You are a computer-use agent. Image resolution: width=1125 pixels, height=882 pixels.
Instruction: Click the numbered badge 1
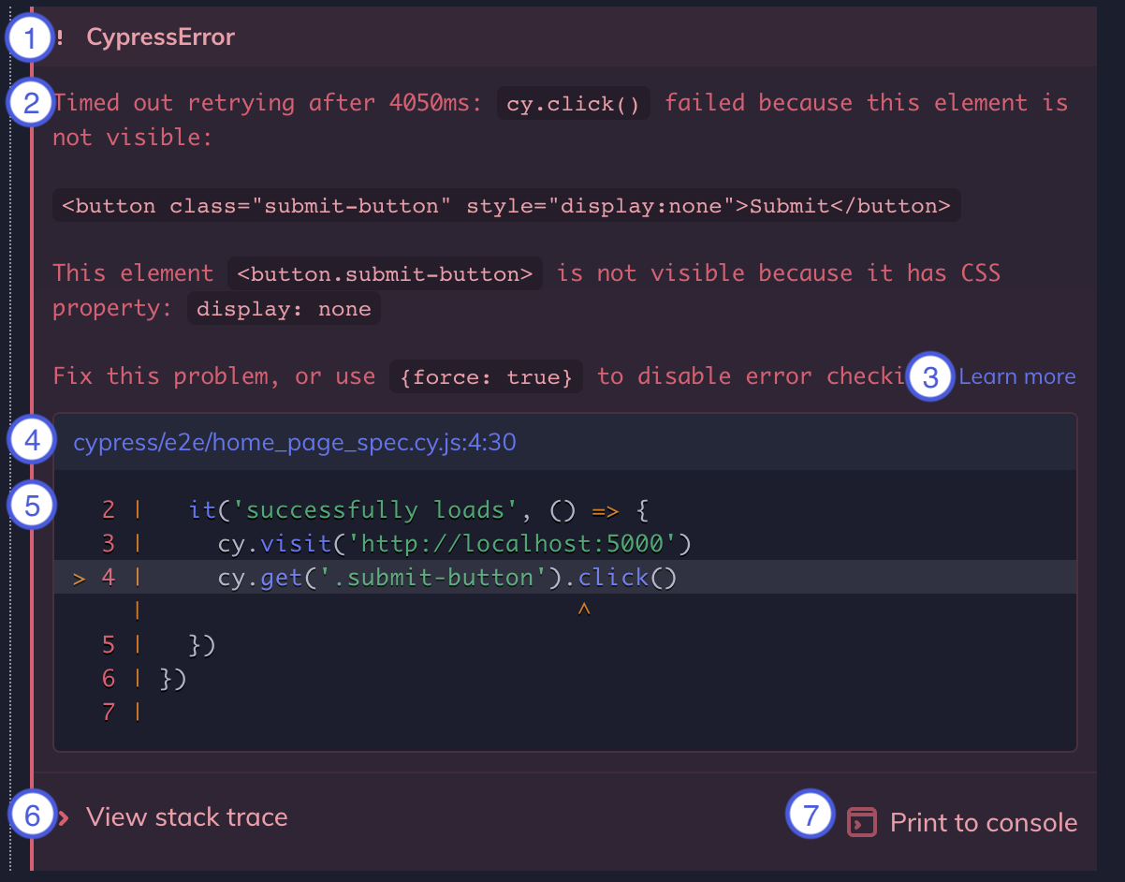click(30, 37)
